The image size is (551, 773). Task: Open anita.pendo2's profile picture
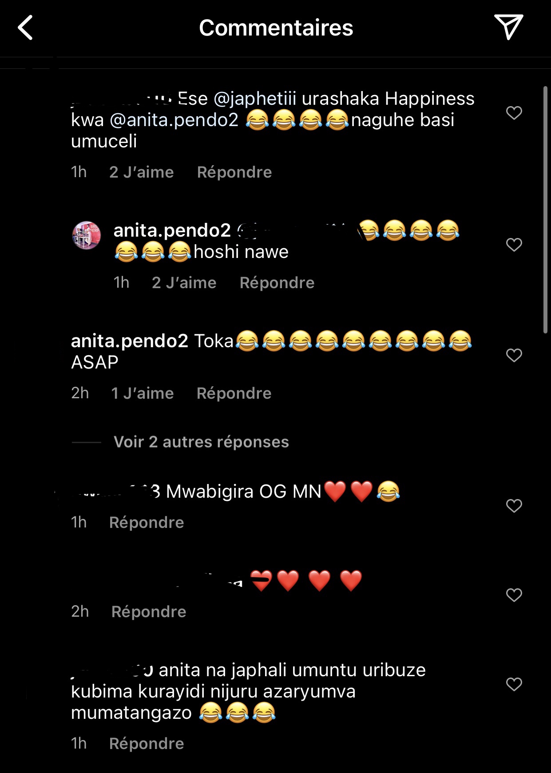click(87, 235)
